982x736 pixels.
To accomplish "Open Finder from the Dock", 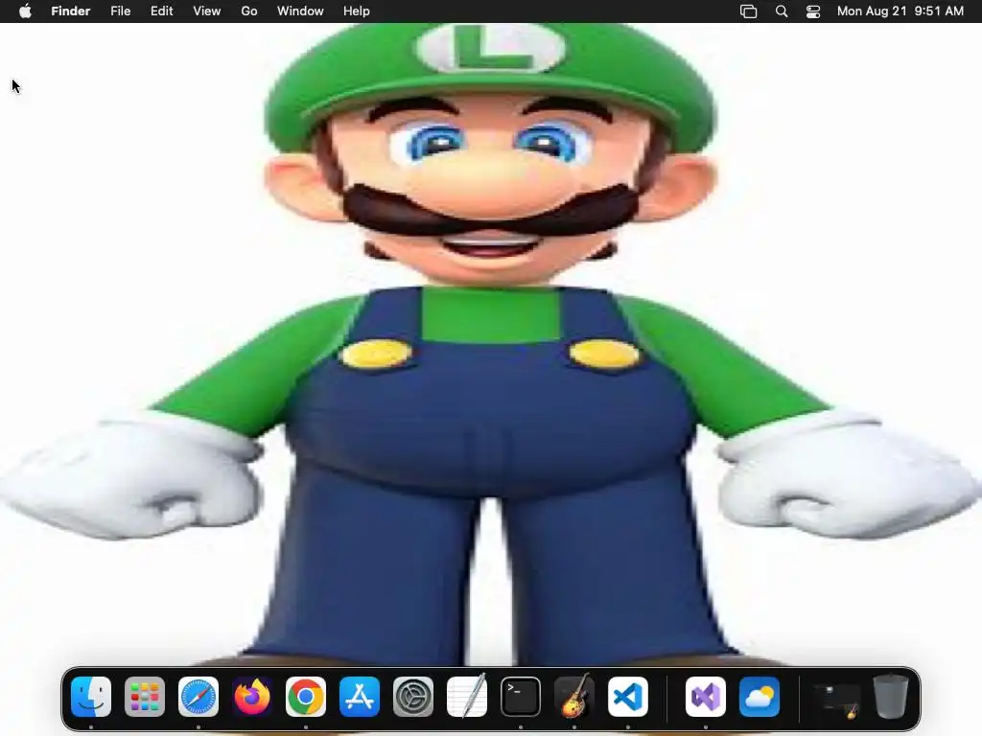I will click(91, 697).
